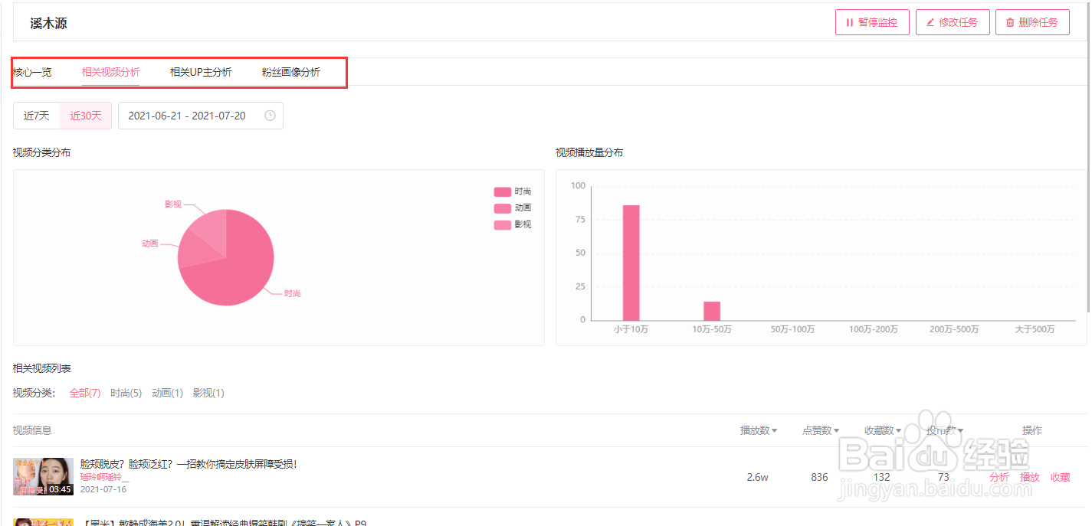Toggle the 动画 legend entry
The width and height of the screenshot is (1092, 526).
513,208
